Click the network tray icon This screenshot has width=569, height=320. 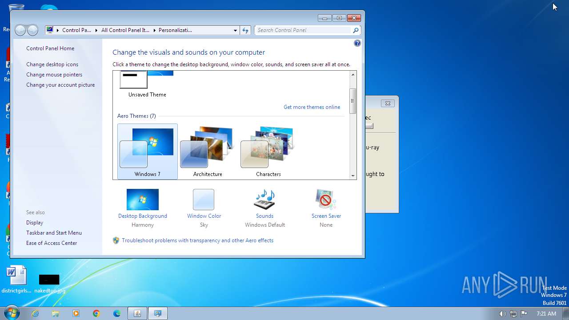[x=513, y=313]
